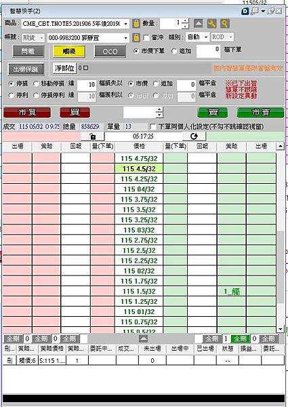Click down stepper of price box between 買 and 賣
This screenshot has height=407, width=288.
(x=159, y=115)
